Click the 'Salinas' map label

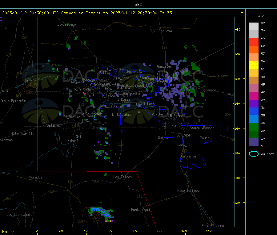click(x=53, y=125)
